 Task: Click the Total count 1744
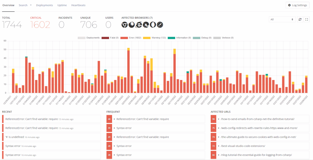point(12,25)
